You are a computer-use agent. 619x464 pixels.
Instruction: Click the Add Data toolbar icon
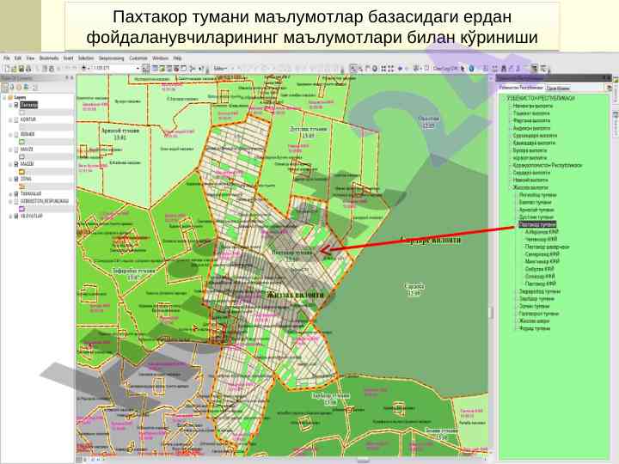[83, 66]
